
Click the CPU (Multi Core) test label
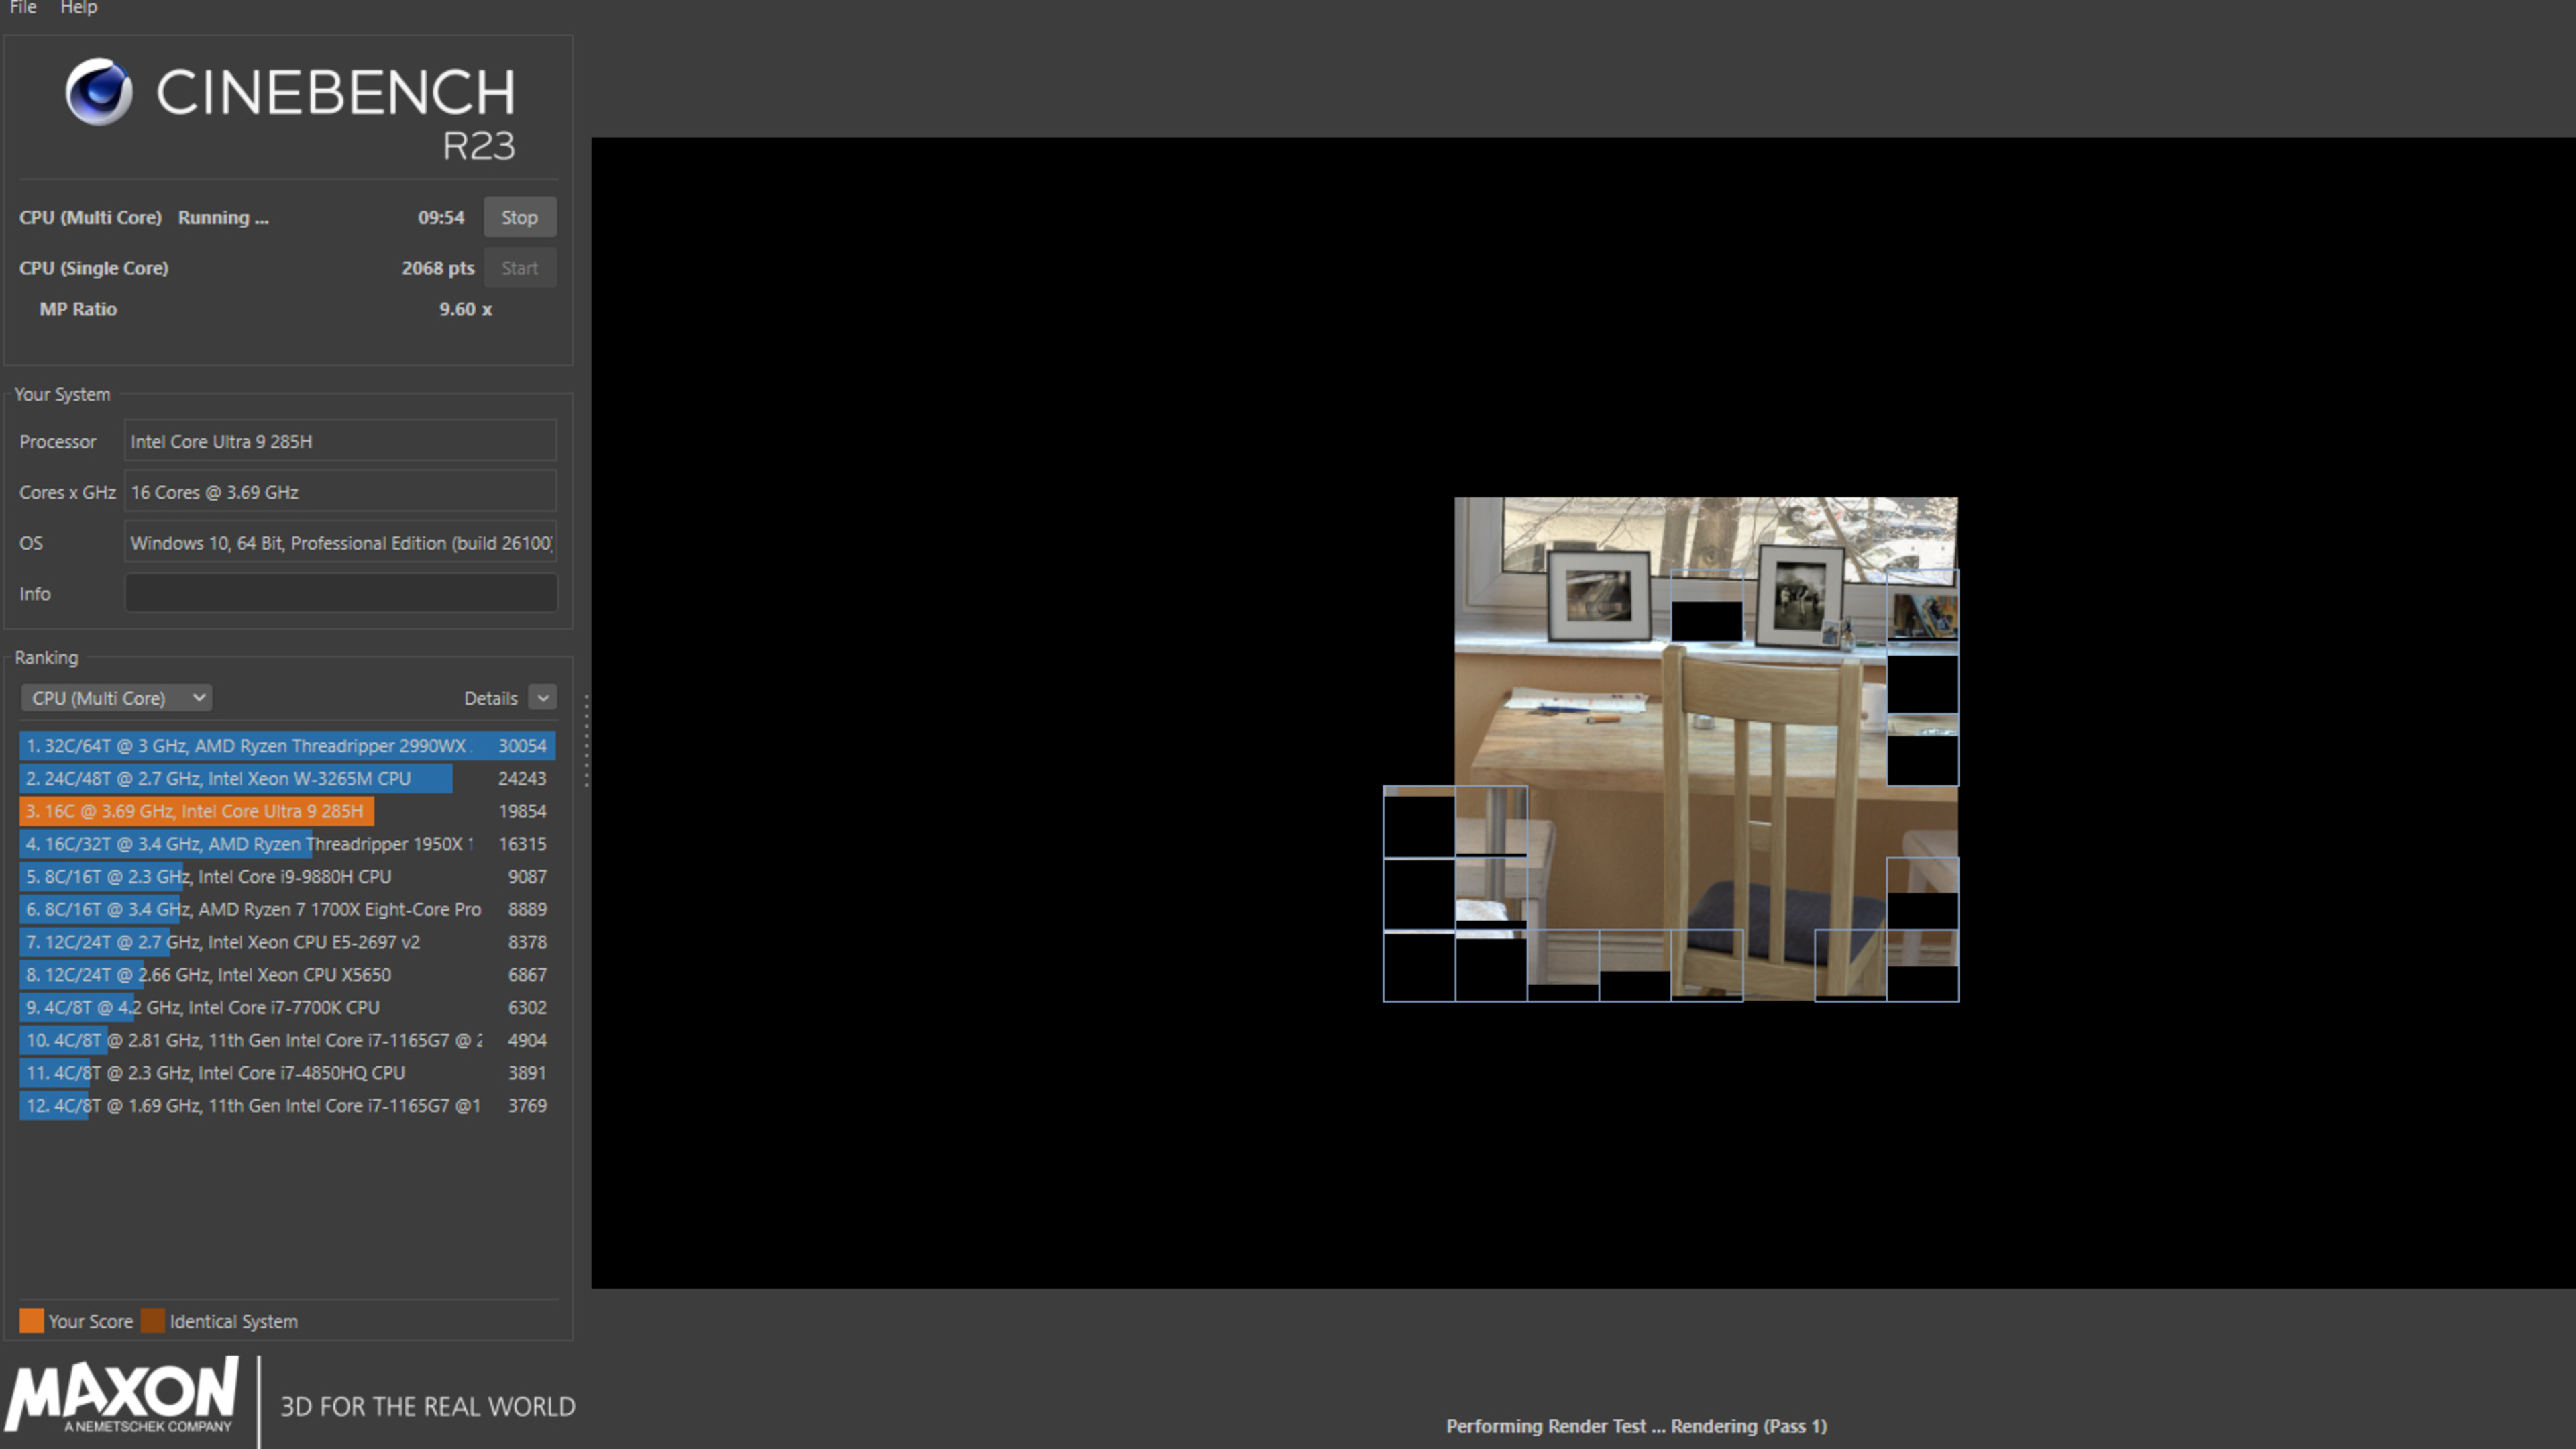point(90,217)
